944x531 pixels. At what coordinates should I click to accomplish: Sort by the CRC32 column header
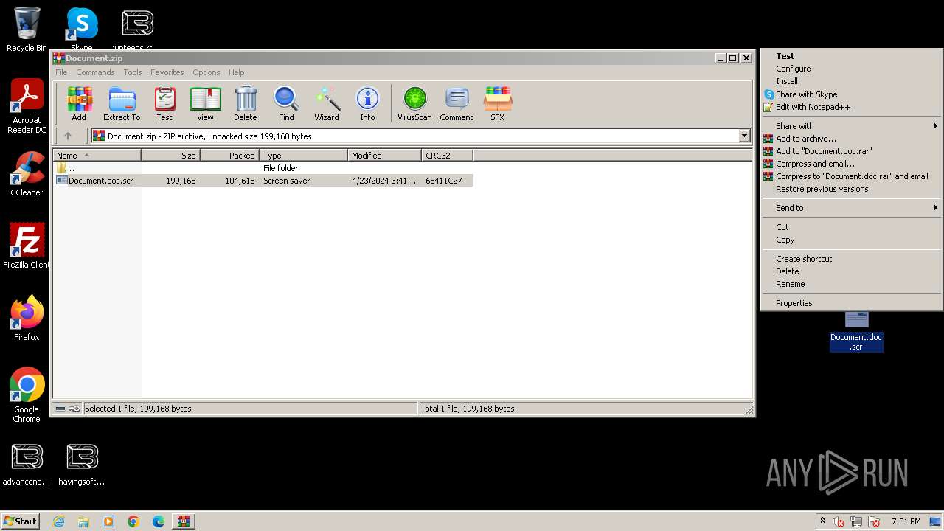pos(447,155)
